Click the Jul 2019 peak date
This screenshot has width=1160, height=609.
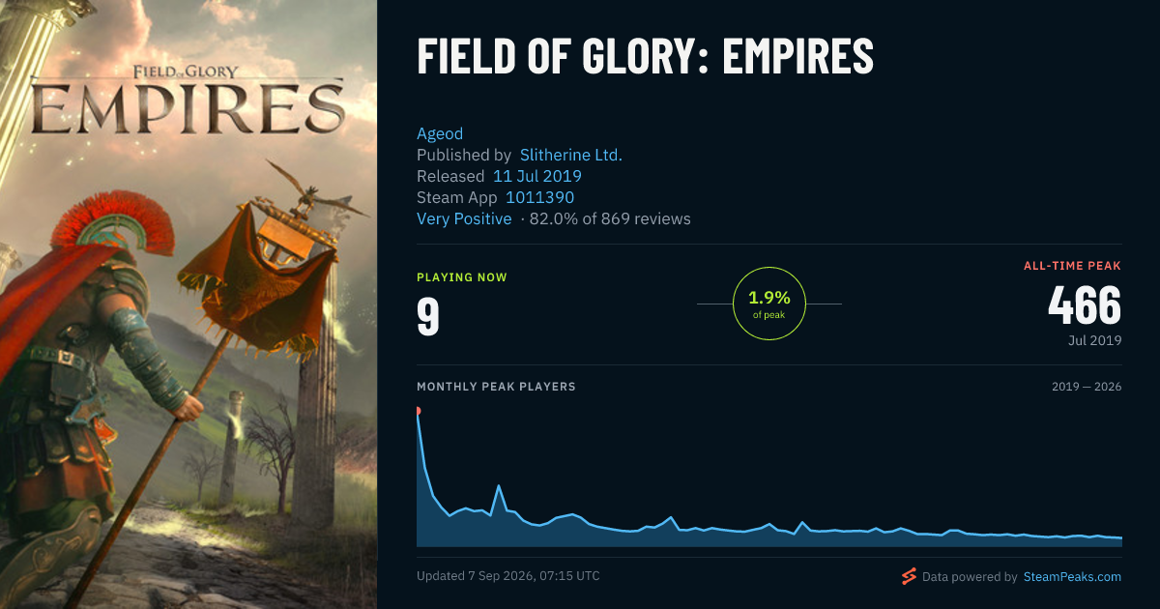click(1094, 340)
